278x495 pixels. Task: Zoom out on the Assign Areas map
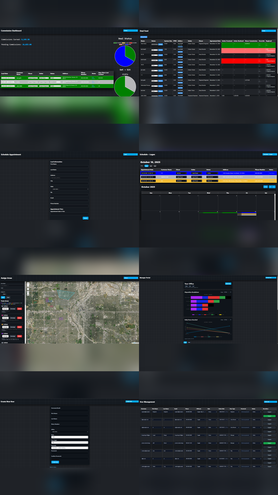tap(28, 286)
